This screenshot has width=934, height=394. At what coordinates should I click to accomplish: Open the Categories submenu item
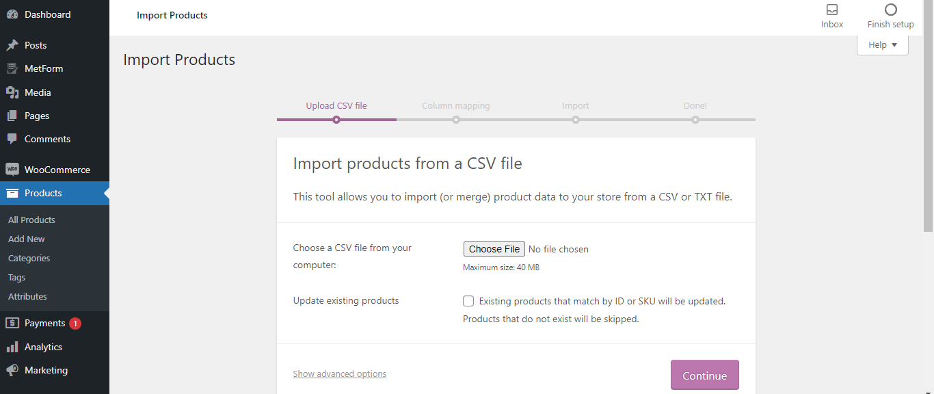coord(29,258)
